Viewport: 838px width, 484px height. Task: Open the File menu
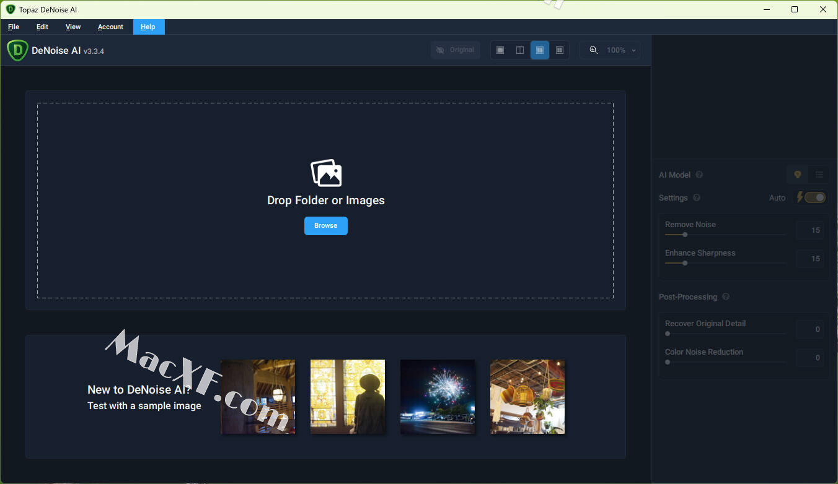[14, 27]
